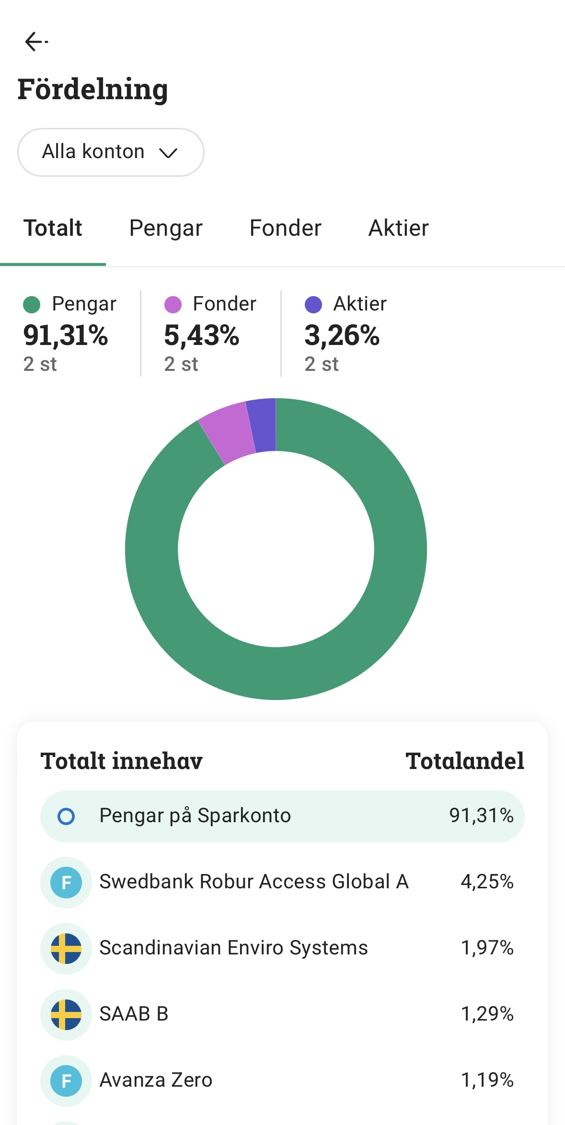This screenshot has height=1125, width=565.
Task: Open the Fonder tab
Action: [x=285, y=228]
